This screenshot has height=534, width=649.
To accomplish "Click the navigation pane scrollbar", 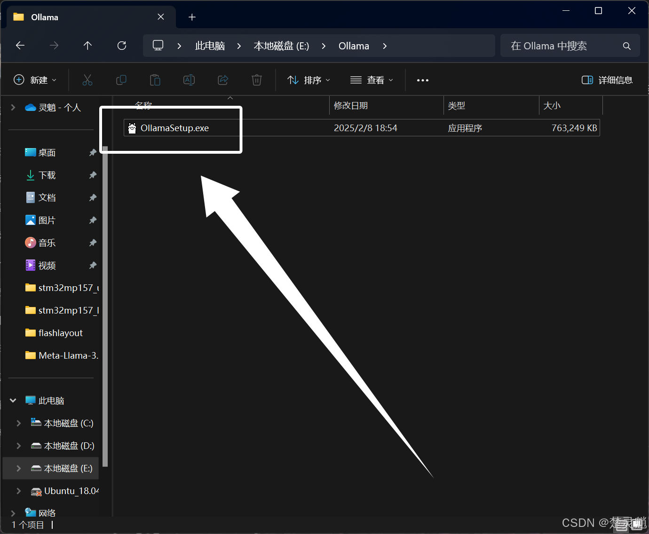I will [x=105, y=306].
